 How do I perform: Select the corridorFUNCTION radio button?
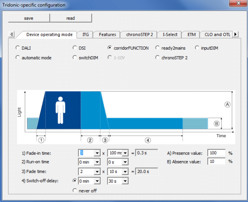[x=109, y=48]
